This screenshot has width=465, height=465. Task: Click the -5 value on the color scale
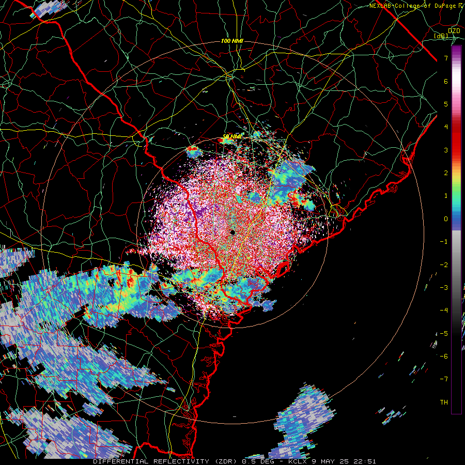click(444, 334)
